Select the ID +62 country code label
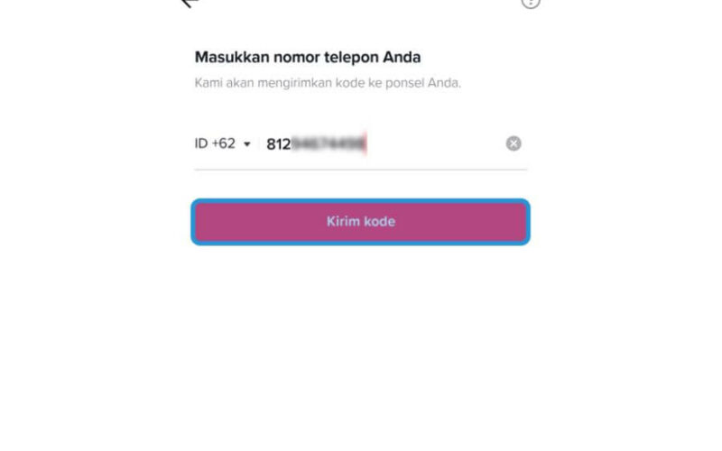 215,143
